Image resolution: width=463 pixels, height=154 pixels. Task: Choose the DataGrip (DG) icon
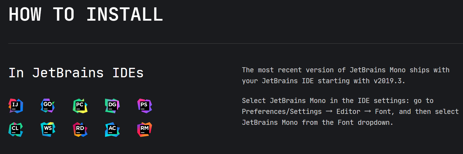(112, 106)
